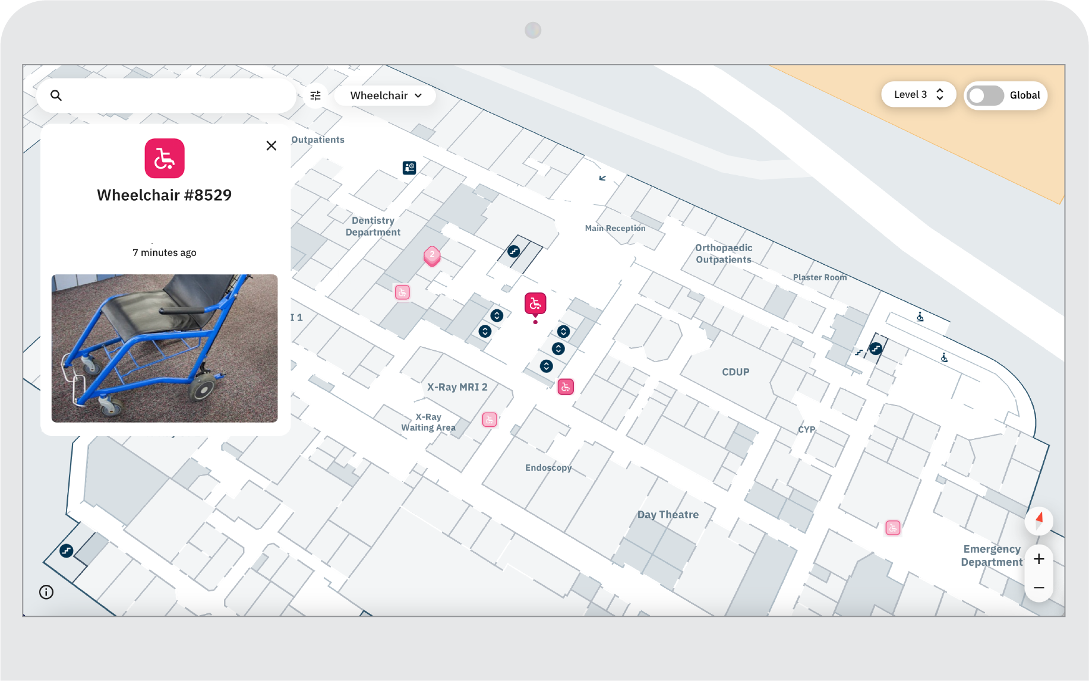This screenshot has width=1089, height=681.
Task: Toggle the Global view switch
Action: (x=985, y=95)
